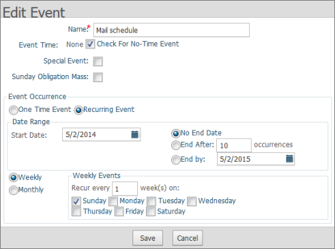Click the Recur every weeks input field
335x249 pixels.
point(125,188)
